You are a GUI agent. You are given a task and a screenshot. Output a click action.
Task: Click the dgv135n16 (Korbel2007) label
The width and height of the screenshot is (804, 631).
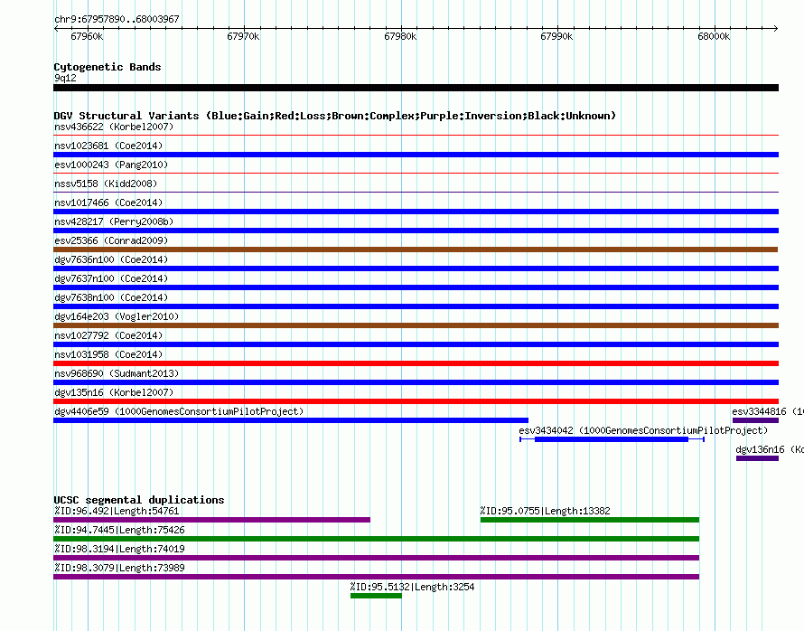[114, 392]
